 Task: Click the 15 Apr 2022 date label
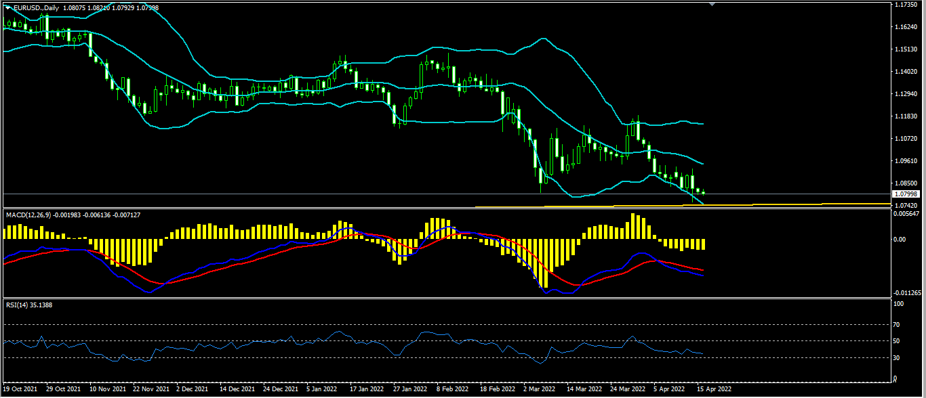(715, 389)
